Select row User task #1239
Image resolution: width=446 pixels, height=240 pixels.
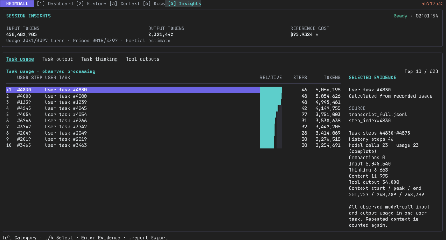(x=173, y=102)
